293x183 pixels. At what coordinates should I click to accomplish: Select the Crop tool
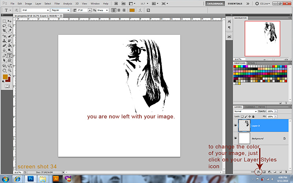click(x=4, y=30)
